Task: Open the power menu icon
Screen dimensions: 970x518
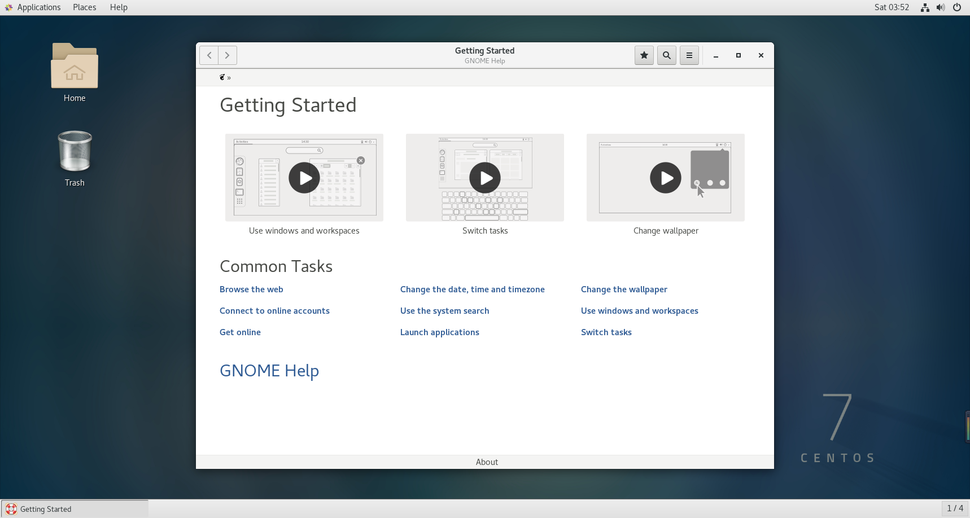Action: click(x=957, y=7)
